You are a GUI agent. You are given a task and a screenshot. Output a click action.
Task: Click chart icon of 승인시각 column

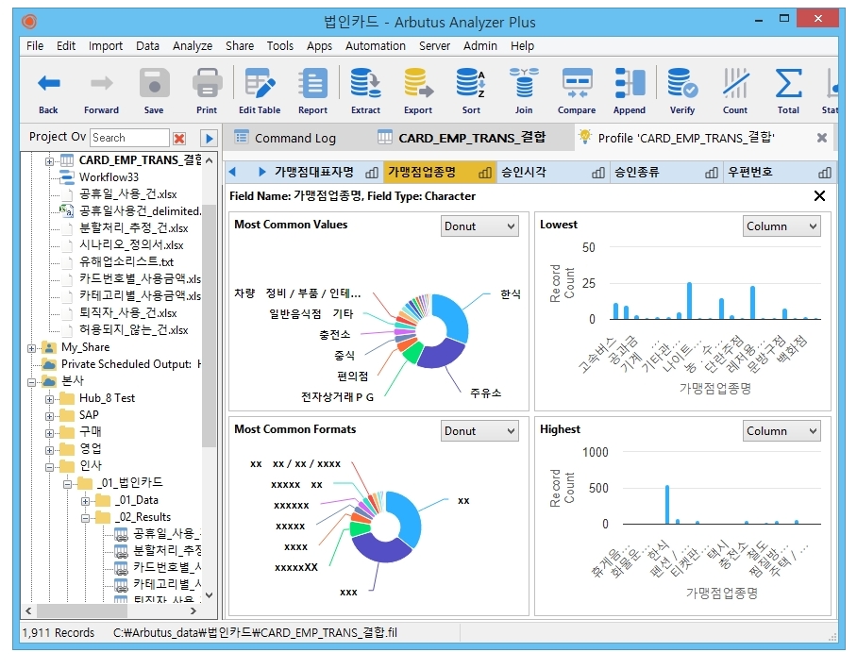pos(598,174)
